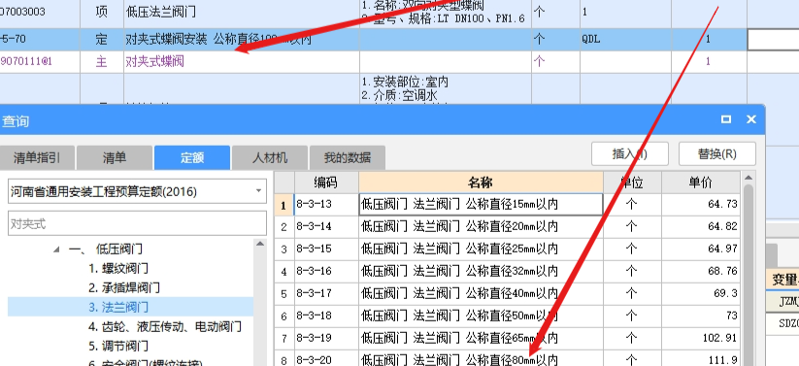Image resolution: width=799 pixels, height=366 pixels.
Task: Select row 8-3-15 code cell
Action: point(326,250)
